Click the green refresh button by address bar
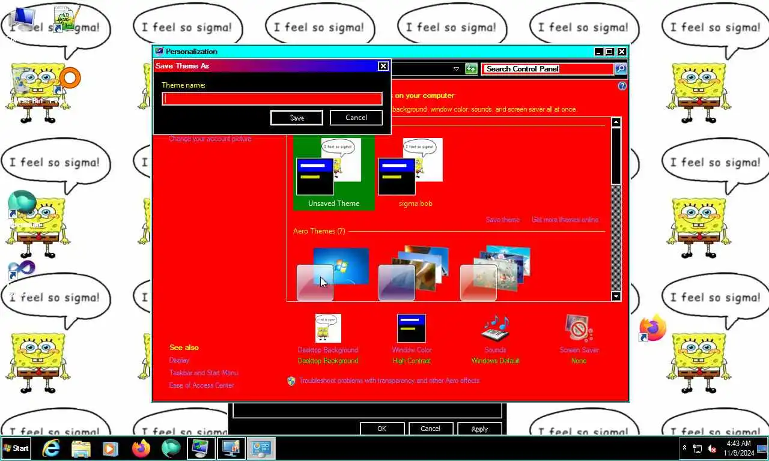 471,69
